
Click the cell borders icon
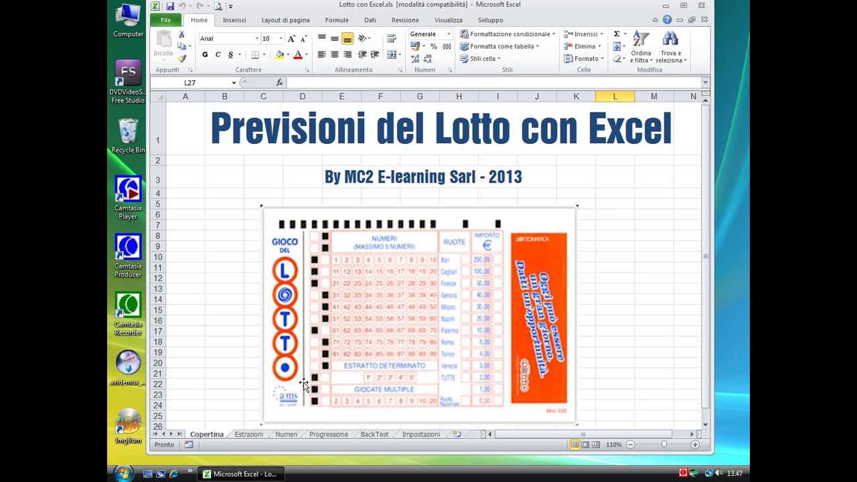pyautogui.click(x=255, y=55)
